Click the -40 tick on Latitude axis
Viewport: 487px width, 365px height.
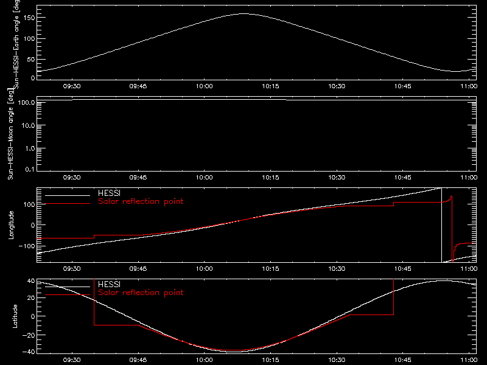(29, 352)
